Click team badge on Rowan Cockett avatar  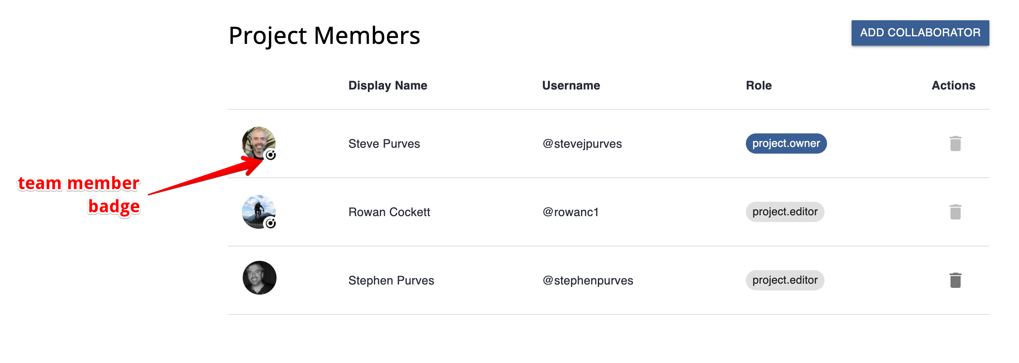coord(271,223)
